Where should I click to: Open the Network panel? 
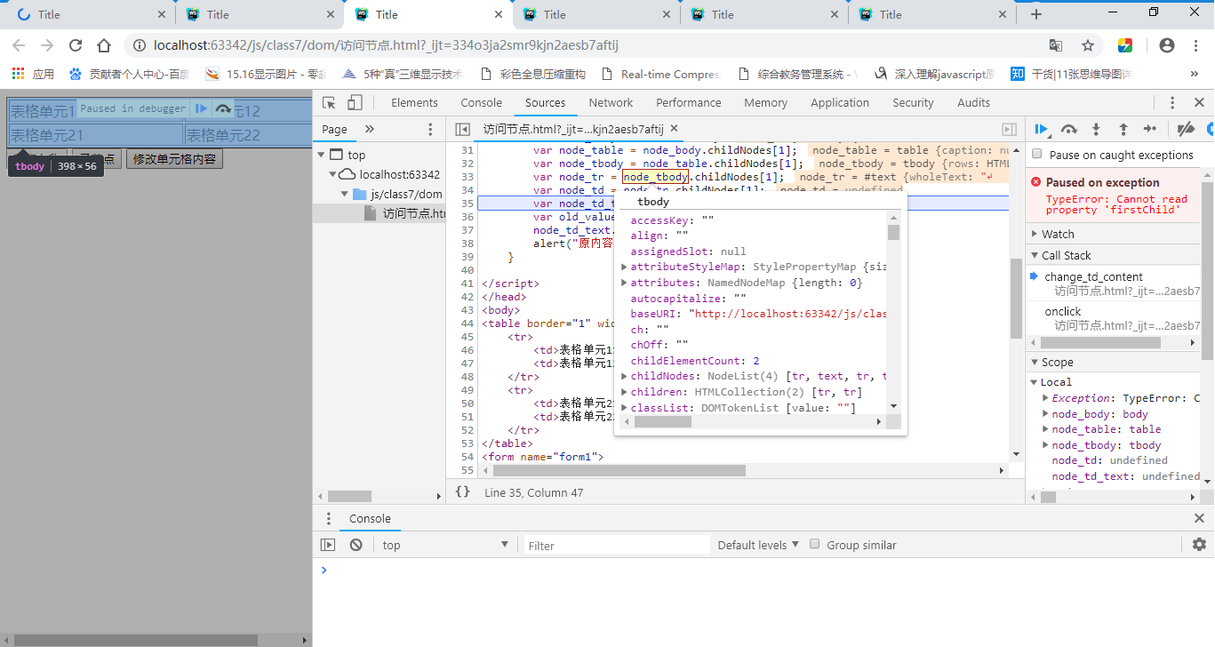pos(611,103)
